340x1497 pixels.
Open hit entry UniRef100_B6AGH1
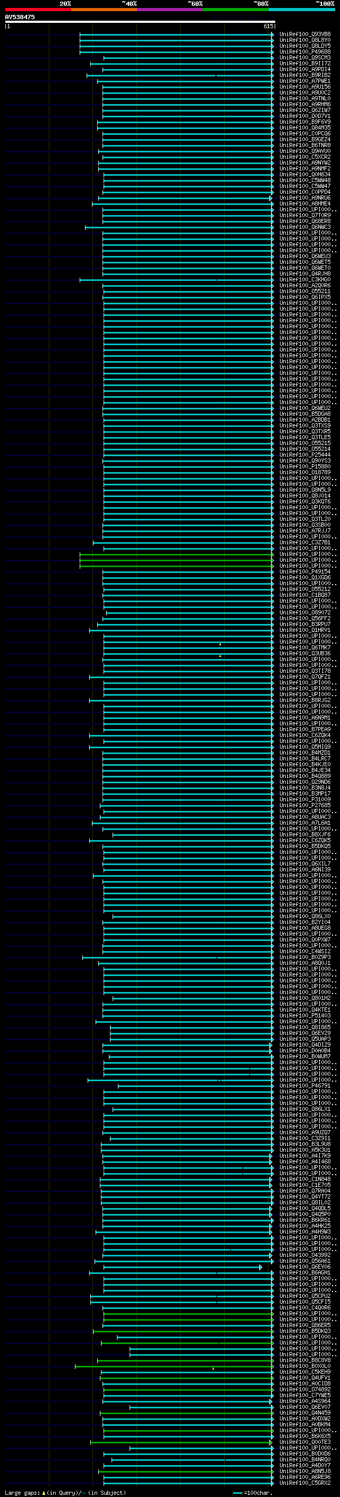tap(305, 1273)
